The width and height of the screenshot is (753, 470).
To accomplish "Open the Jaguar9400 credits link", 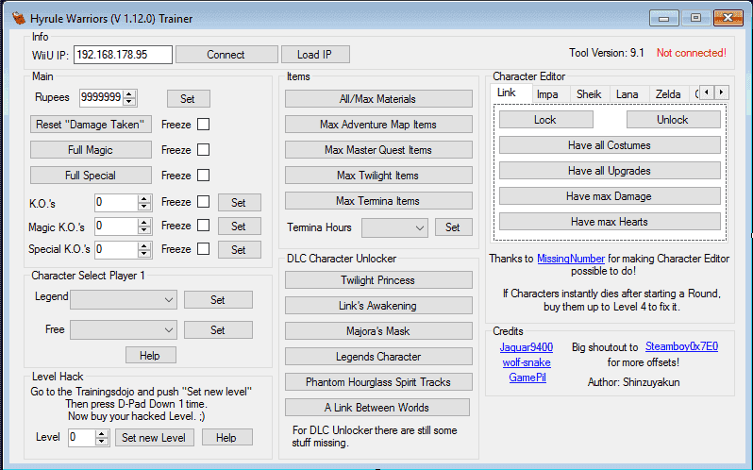I will [527, 347].
